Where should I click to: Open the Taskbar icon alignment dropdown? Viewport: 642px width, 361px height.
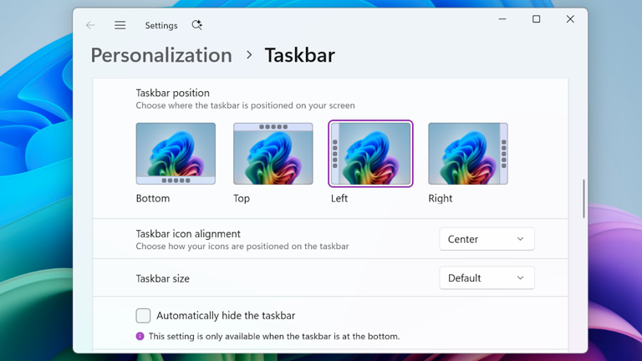(x=487, y=239)
